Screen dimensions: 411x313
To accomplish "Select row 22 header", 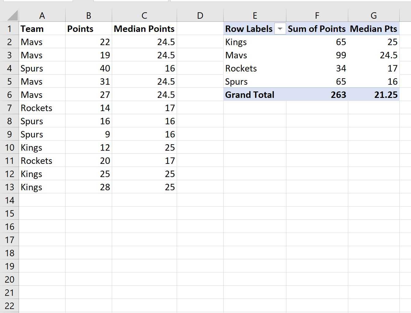I will coord(9,306).
